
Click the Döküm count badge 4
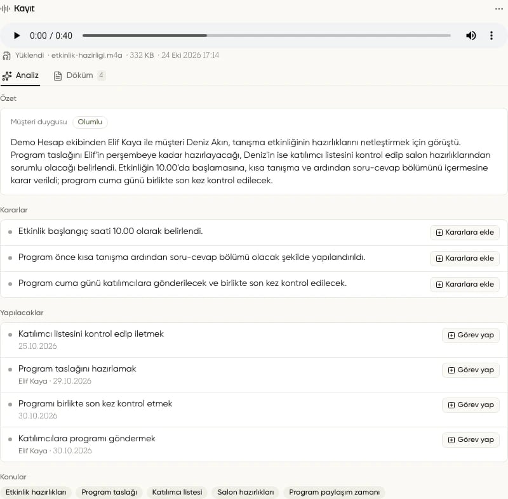tap(102, 75)
